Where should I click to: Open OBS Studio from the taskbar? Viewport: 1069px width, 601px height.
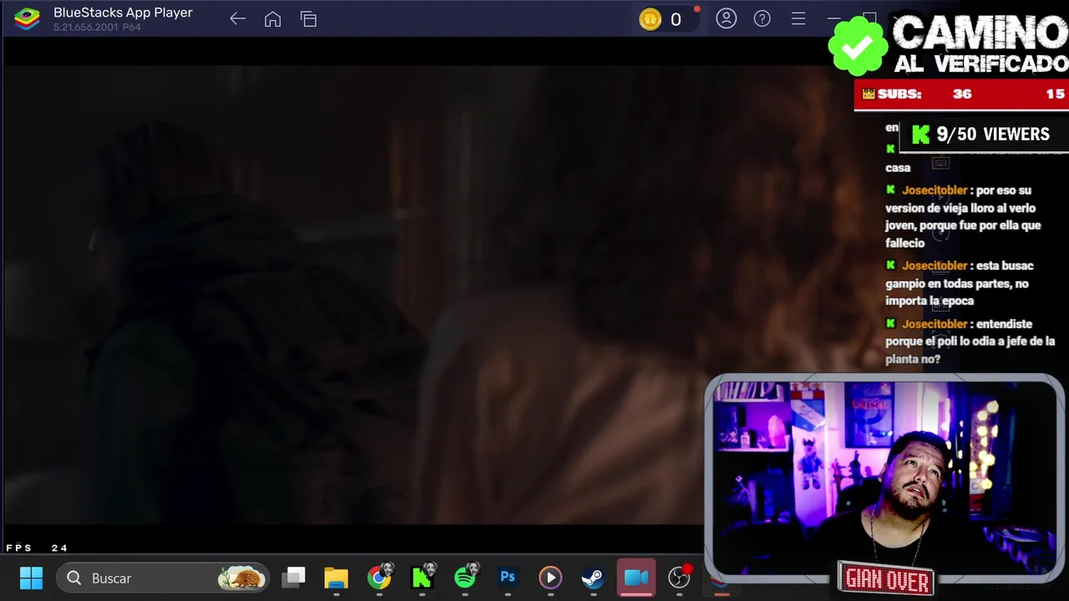[x=680, y=577]
